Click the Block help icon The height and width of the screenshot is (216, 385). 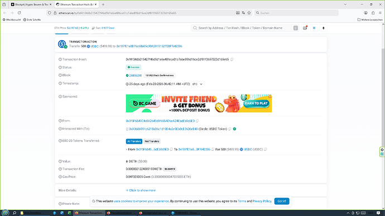[x=60, y=75]
